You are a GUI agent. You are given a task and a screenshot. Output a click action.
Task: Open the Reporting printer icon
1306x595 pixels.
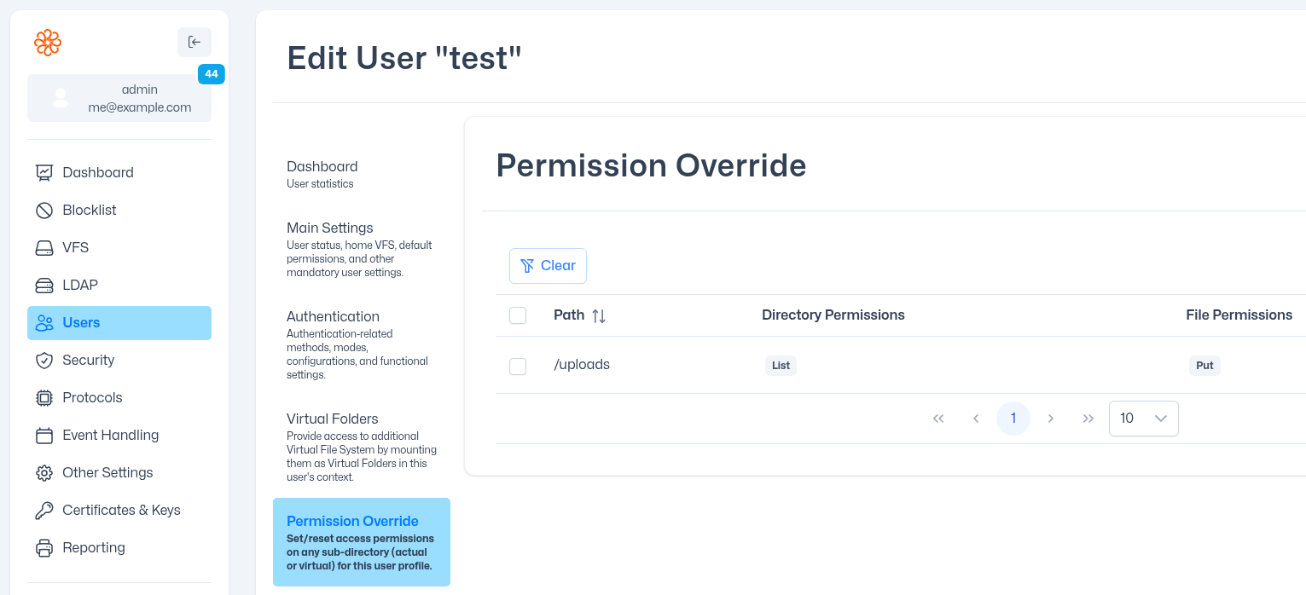point(44,547)
